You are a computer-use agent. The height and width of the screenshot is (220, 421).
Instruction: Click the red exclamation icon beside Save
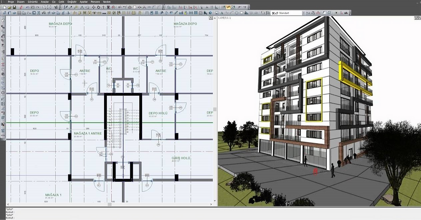point(21,7)
